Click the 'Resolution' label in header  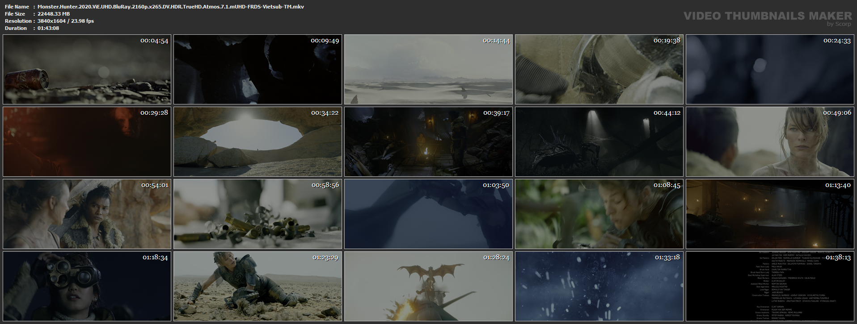[x=18, y=21]
